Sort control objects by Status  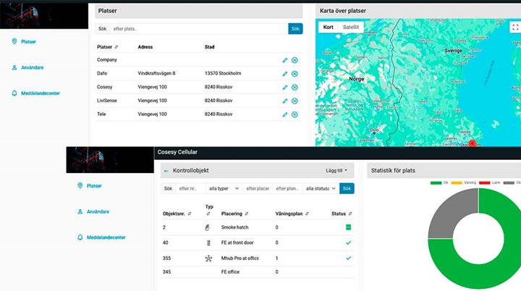pyautogui.click(x=350, y=214)
